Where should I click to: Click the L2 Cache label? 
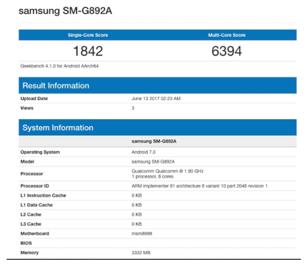(x=31, y=214)
